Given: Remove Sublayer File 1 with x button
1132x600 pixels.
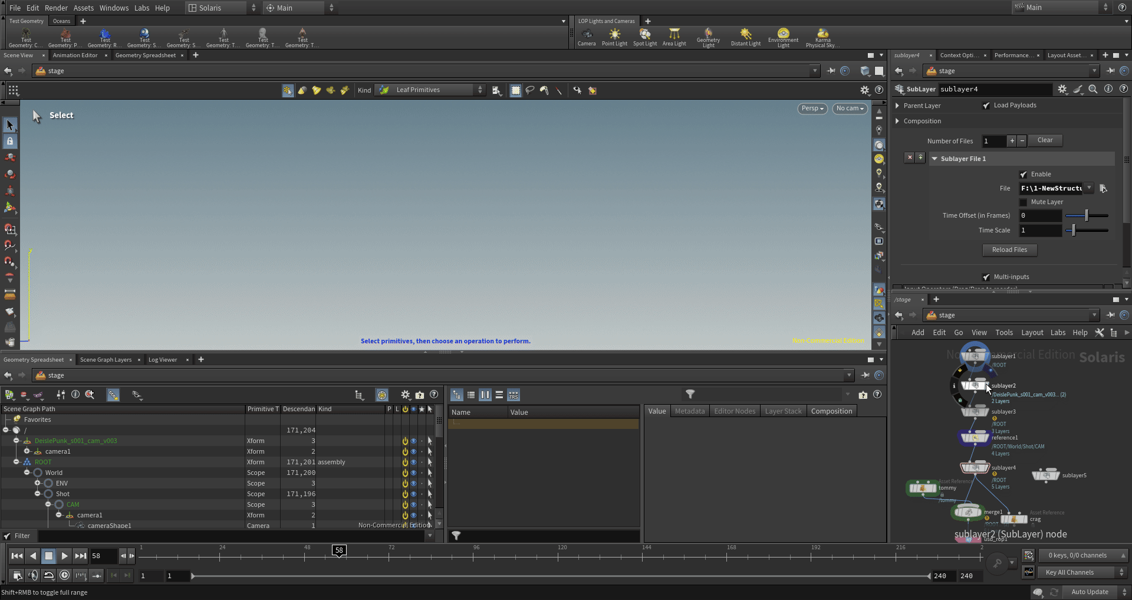Looking at the screenshot, I should point(910,158).
